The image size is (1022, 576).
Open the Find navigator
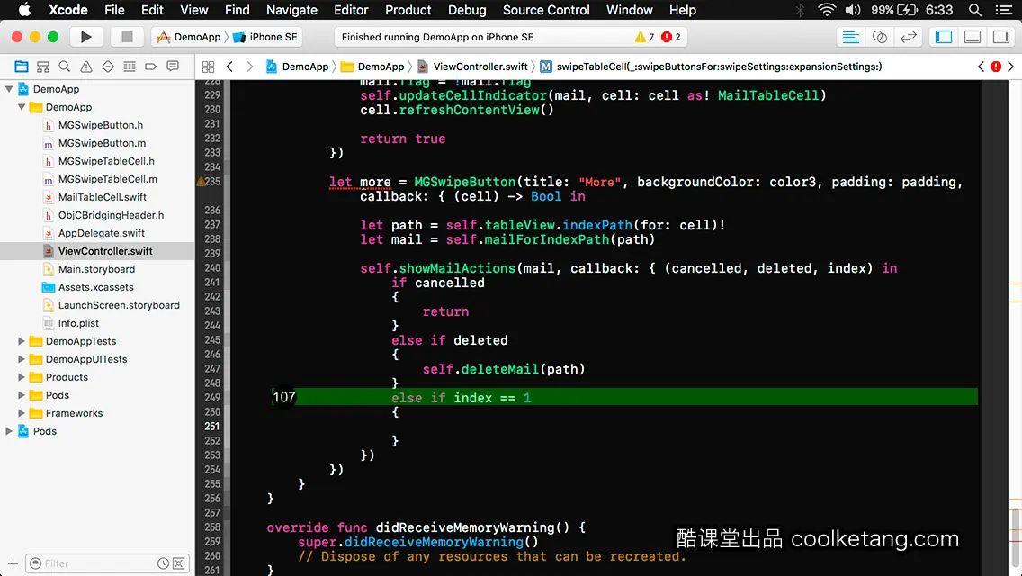65,67
